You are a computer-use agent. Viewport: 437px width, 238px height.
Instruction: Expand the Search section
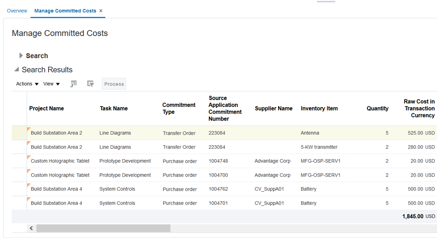22,56
